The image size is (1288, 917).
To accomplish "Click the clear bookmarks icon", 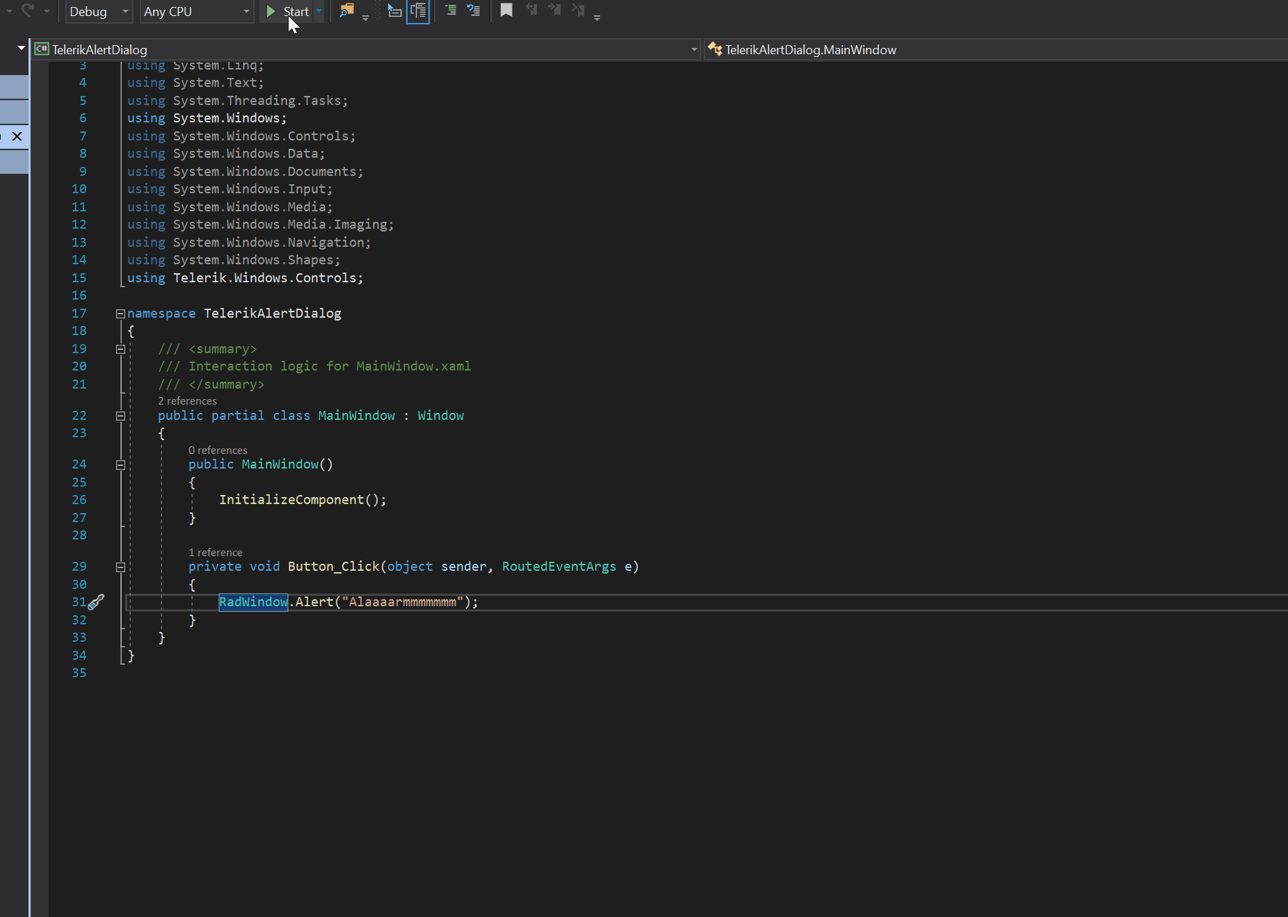I will coord(578,10).
